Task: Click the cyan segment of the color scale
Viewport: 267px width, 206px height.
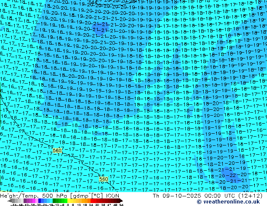Action: [x=51, y=201]
